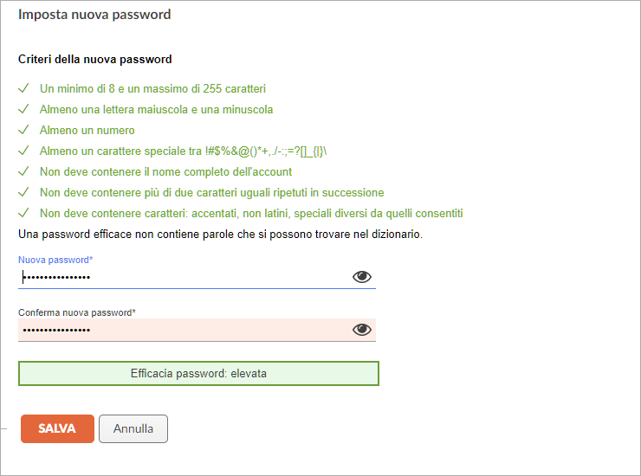Image resolution: width=641 pixels, height=476 pixels.
Task: Click checkmark beside Almeno un numero
Action: pos(23,130)
